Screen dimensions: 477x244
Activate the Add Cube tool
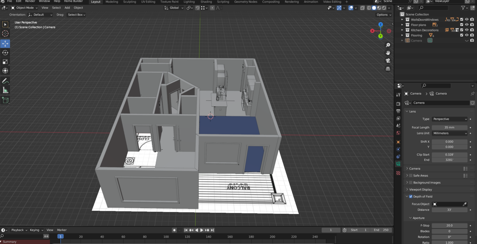(5, 100)
